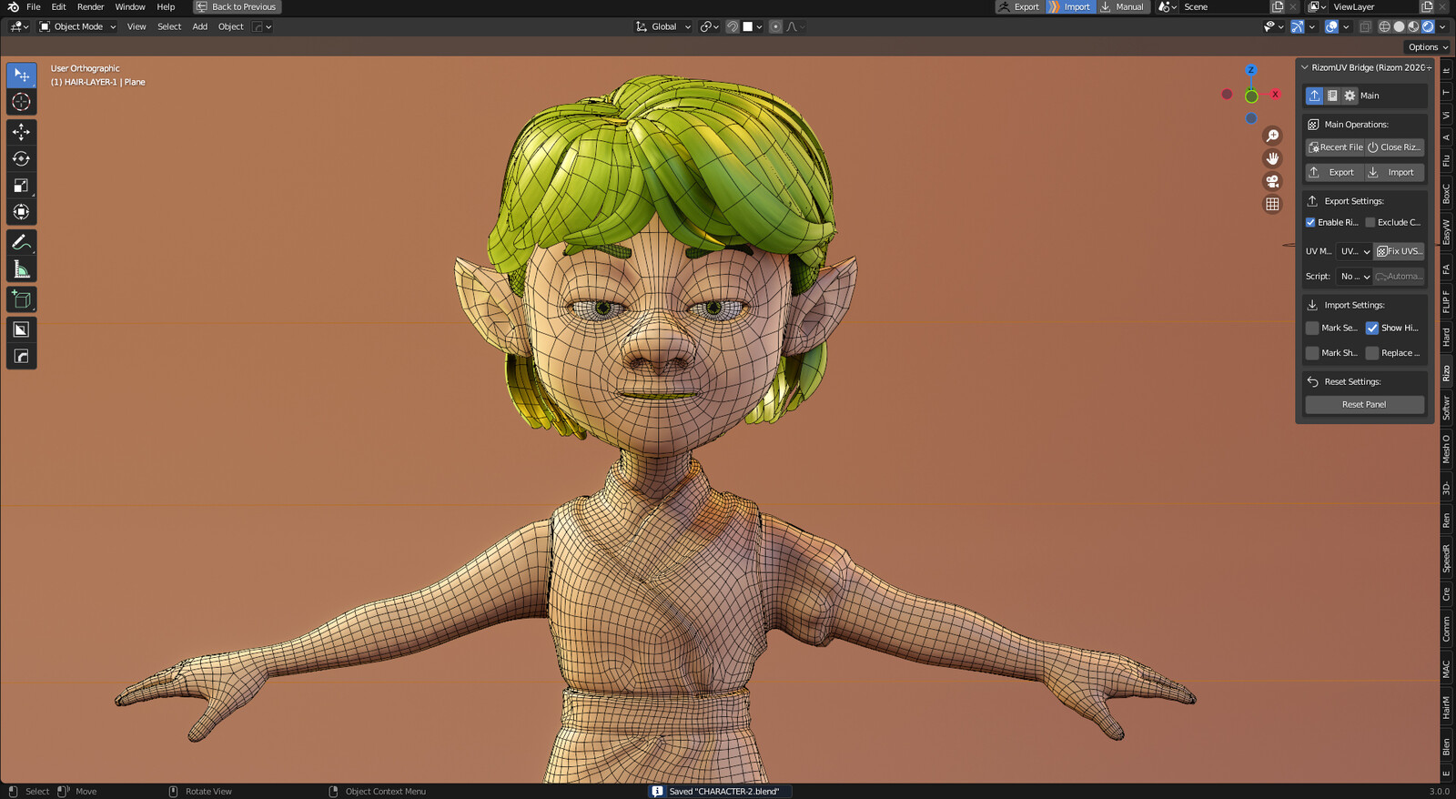Open the editor type dropdown

18,26
